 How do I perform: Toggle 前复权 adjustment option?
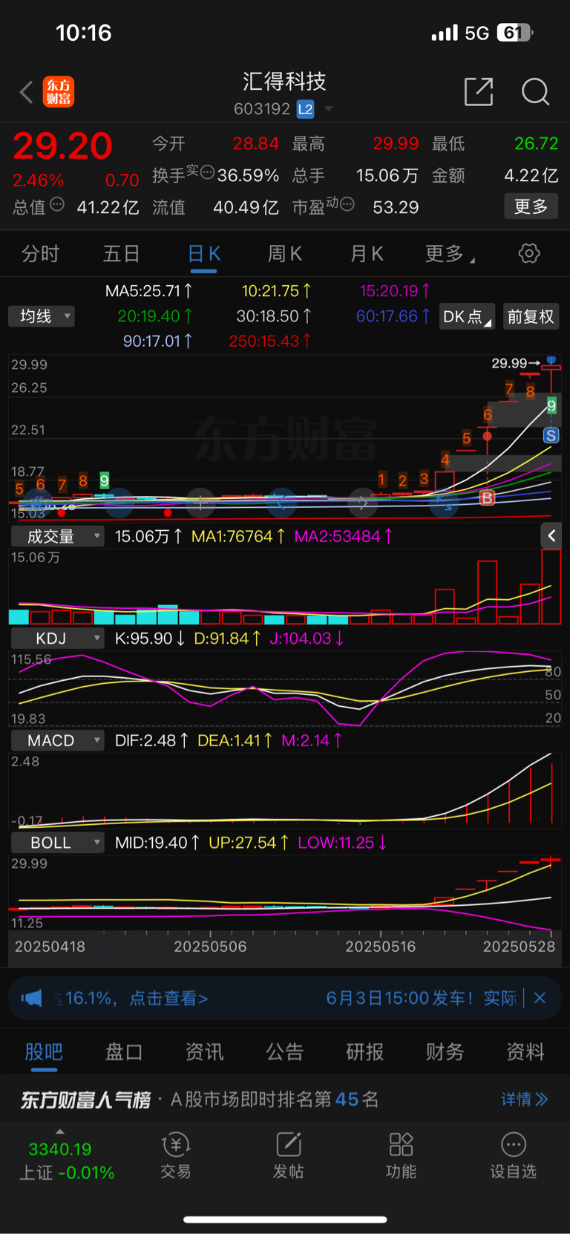click(x=531, y=317)
